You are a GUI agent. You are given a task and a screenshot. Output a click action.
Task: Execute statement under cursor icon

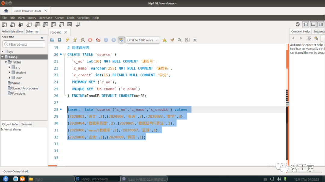pos(75,40)
